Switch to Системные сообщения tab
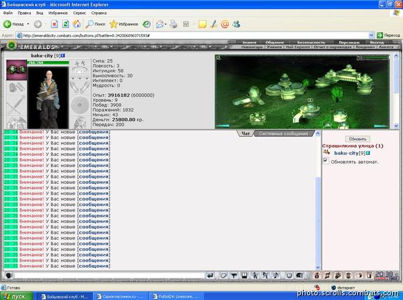This screenshot has height=300, width=403. (283, 134)
